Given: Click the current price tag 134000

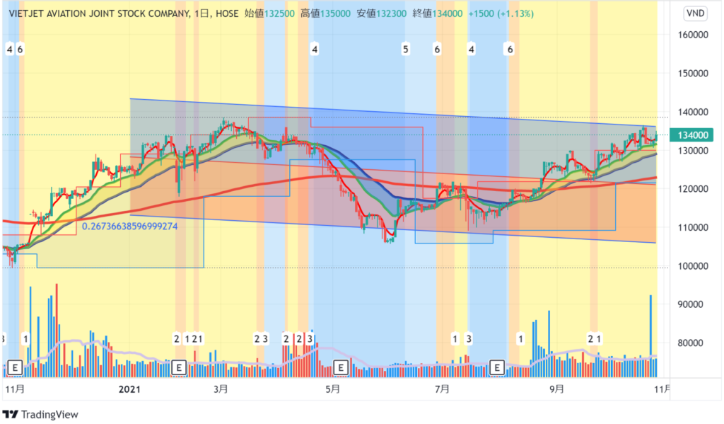Looking at the screenshot, I should coord(693,135).
